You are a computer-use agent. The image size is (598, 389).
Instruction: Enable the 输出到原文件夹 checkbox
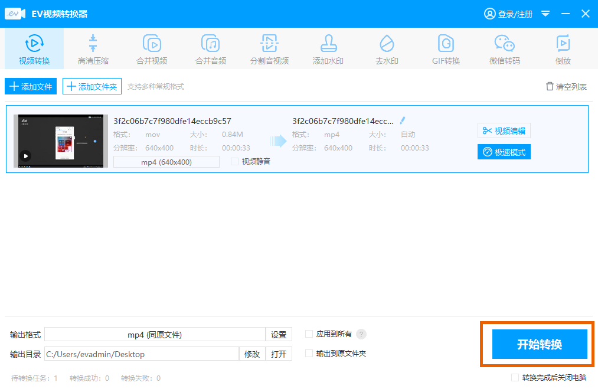pos(309,354)
